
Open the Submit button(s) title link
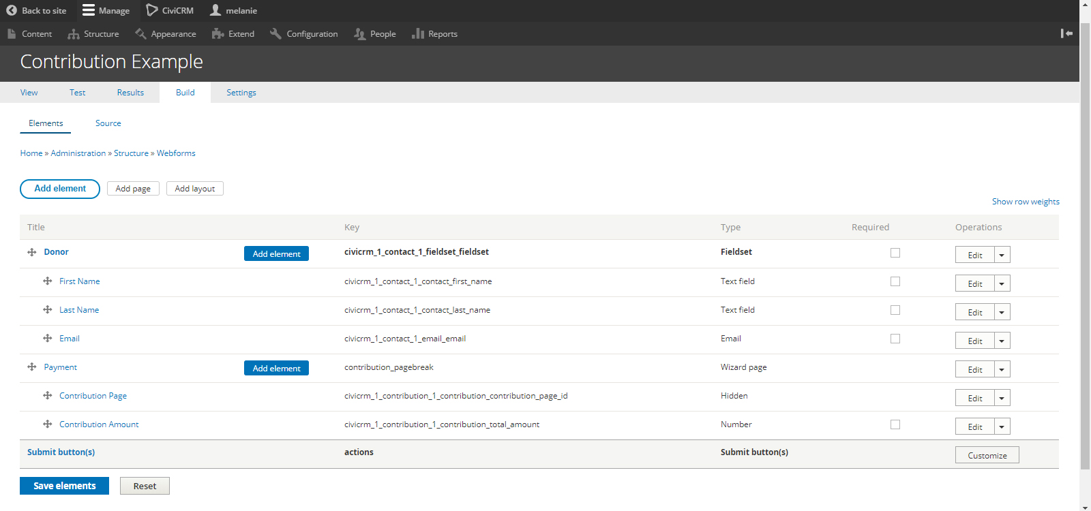click(61, 452)
